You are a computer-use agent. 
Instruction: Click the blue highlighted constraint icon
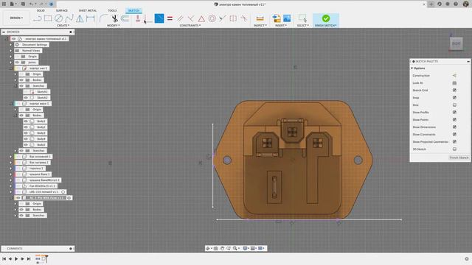tap(159, 18)
